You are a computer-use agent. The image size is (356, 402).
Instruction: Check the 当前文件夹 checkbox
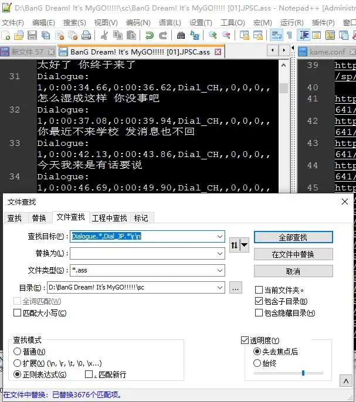tap(259, 289)
